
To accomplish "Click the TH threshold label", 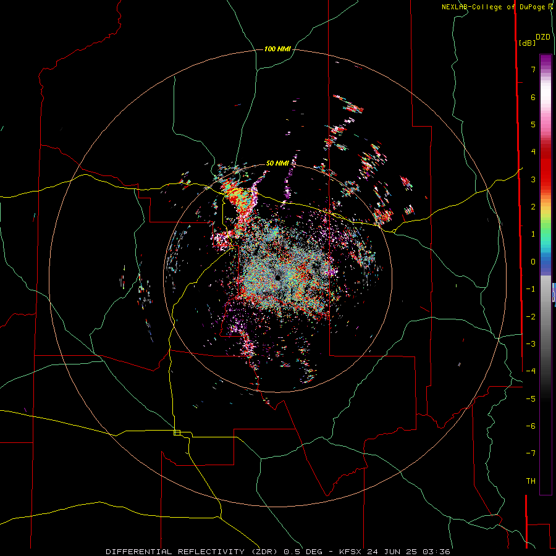I will pos(531,481).
